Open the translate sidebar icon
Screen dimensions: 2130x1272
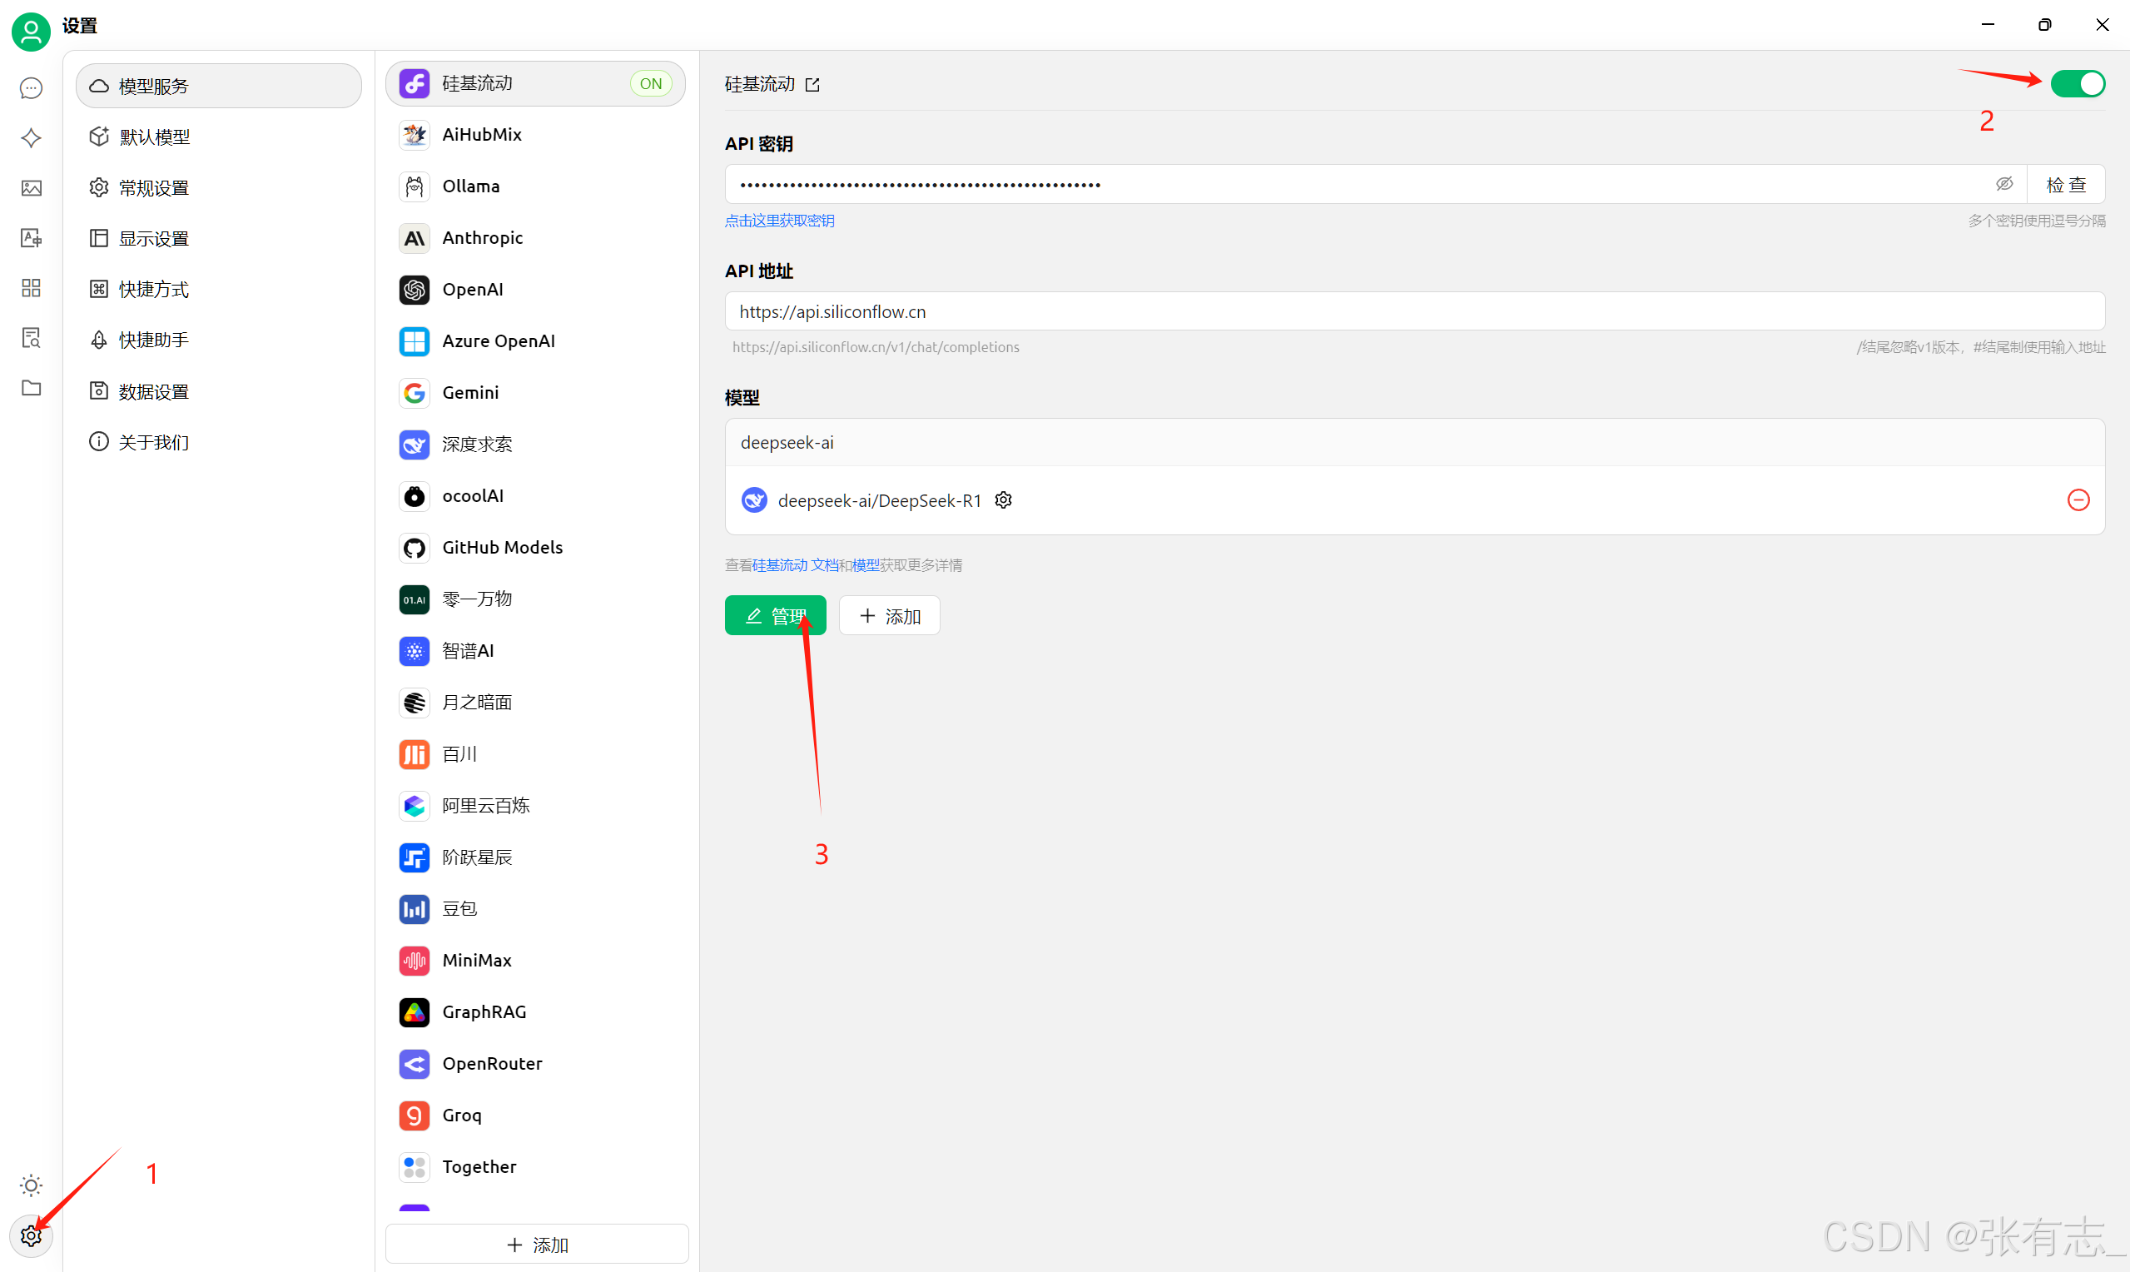click(31, 237)
